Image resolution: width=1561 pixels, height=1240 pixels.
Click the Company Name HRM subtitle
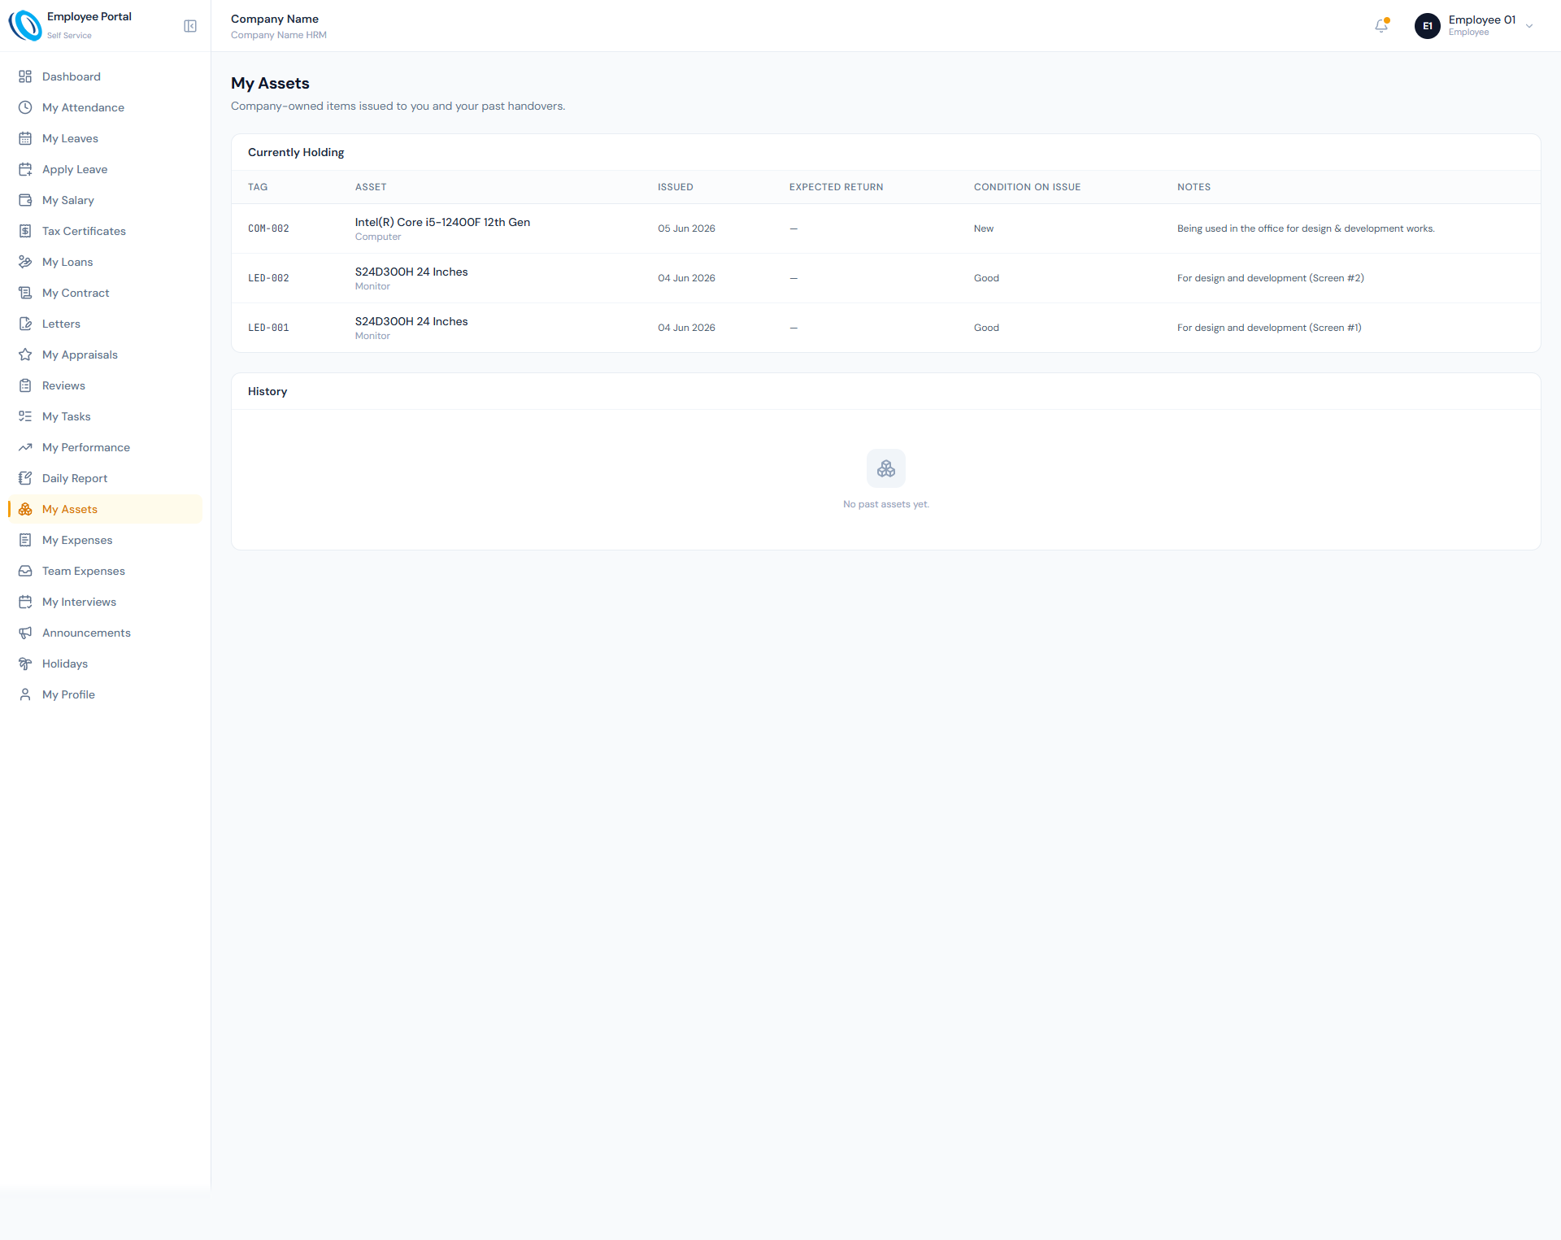279,35
